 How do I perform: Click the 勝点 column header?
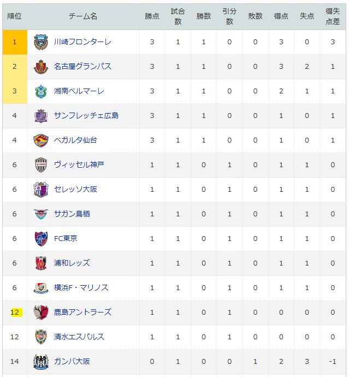click(152, 16)
